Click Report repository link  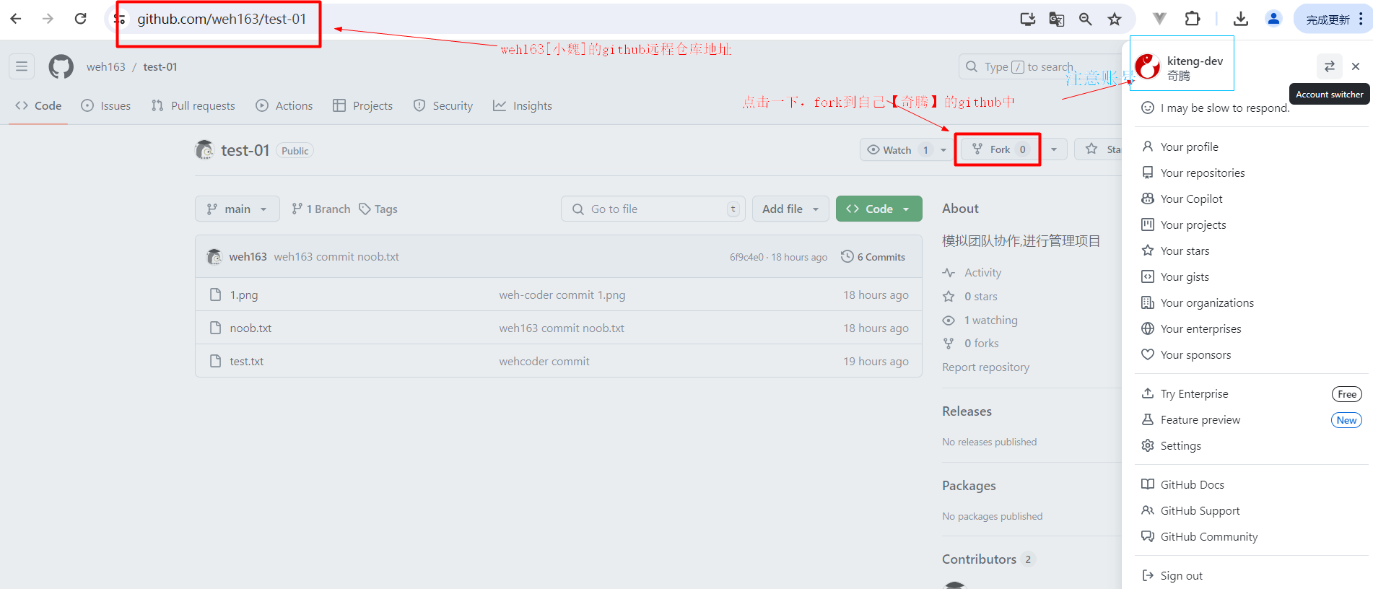(985, 367)
